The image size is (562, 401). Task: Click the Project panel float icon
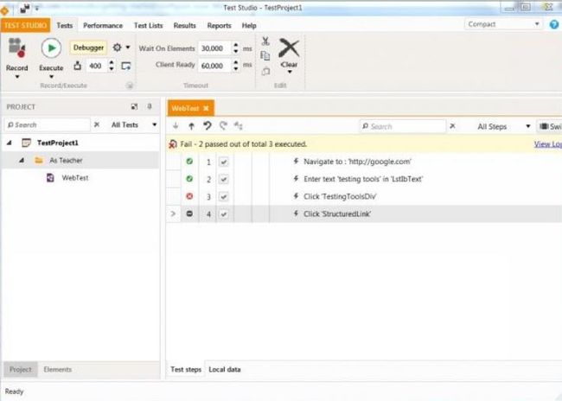pyautogui.click(x=134, y=106)
